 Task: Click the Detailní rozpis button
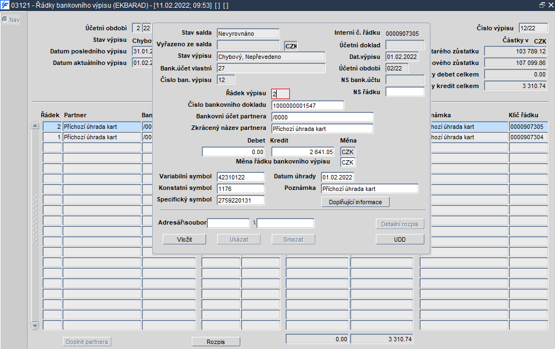click(400, 224)
